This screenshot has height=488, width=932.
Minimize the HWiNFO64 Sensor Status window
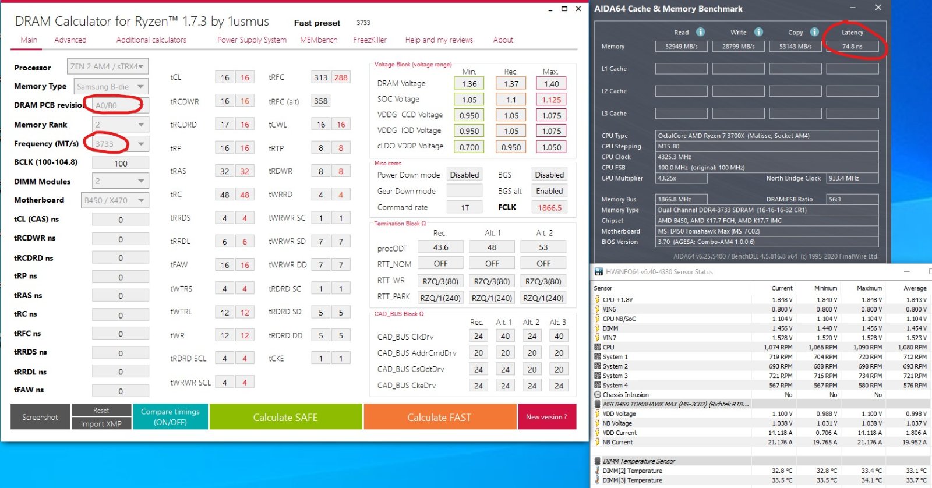[907, 272]
